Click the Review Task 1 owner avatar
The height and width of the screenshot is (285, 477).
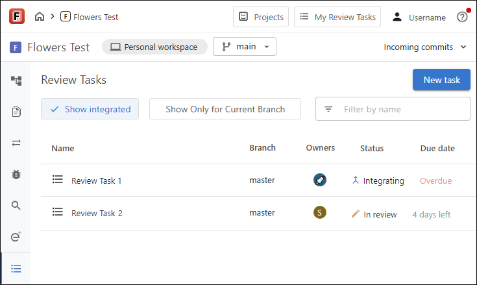click(x=319, y=180)
